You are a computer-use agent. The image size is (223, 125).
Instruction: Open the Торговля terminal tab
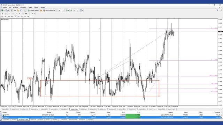click(6, 119)
